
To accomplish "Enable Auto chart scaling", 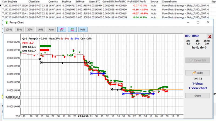I will tap(51, 30).
